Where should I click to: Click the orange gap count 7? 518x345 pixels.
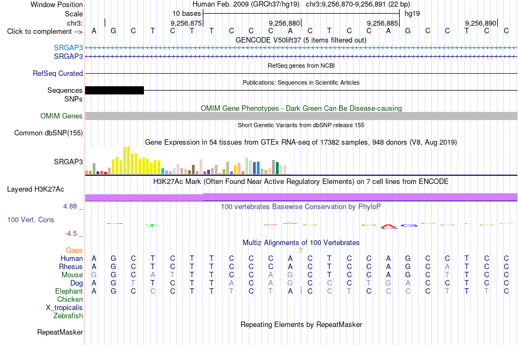tap(300, 251)
